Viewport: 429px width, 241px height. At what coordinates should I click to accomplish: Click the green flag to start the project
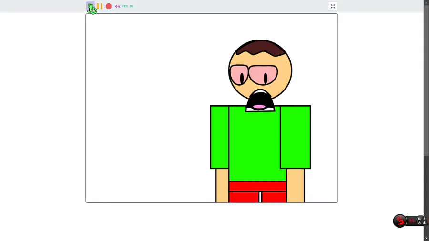[90, 6]
